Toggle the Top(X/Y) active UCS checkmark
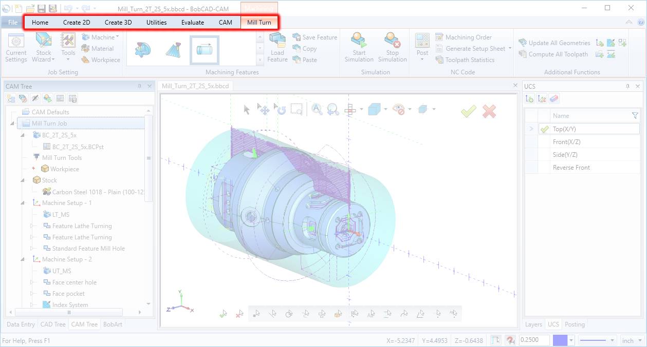This screenshot has height=347, width=647. click(x=545, y=129)
